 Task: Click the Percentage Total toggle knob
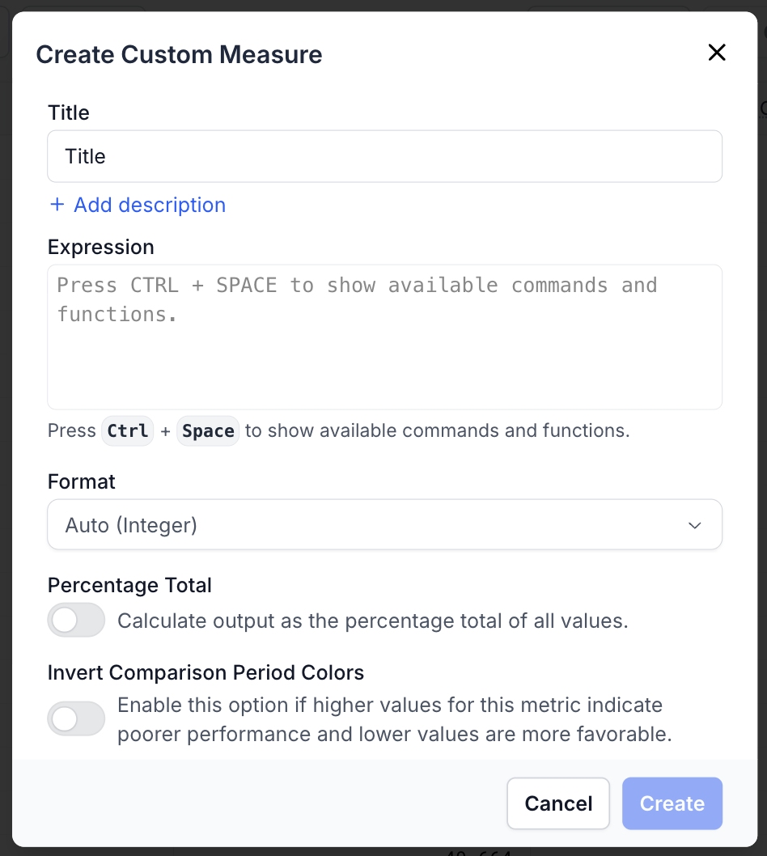(x=65, y=620)
